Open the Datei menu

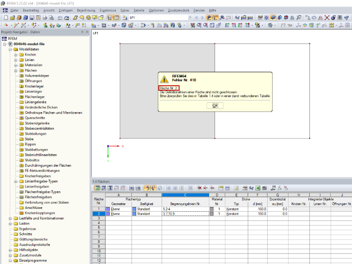coord(14,10)
